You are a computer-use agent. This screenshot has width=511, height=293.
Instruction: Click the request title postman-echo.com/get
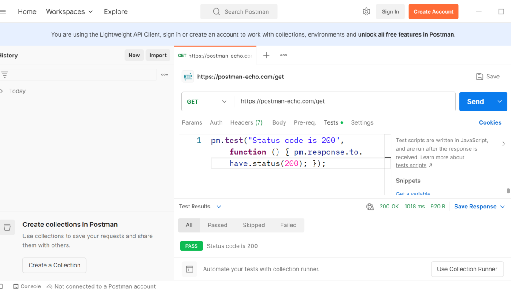pyautogui.click(x=241, y=77)
